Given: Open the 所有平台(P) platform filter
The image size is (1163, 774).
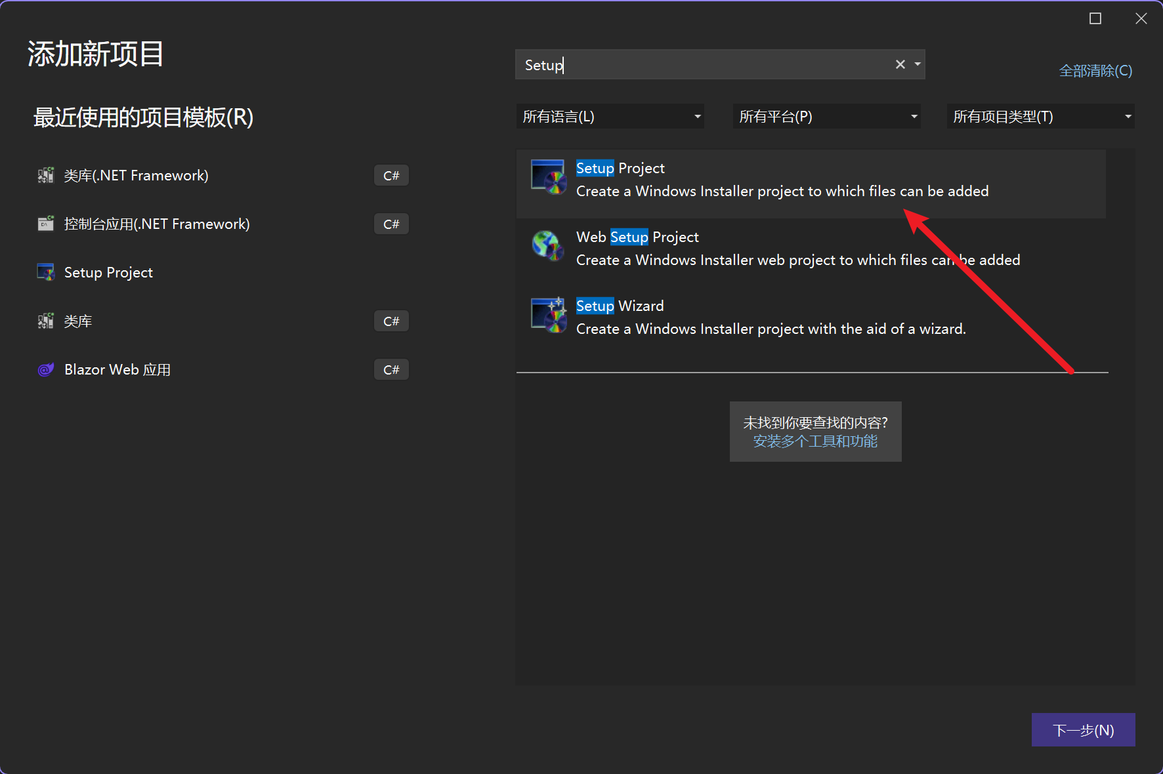Looking at the screenshot, I should click(827, 117).
